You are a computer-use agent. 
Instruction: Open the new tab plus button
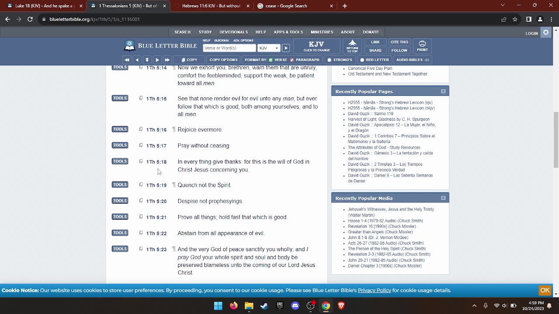345,6
